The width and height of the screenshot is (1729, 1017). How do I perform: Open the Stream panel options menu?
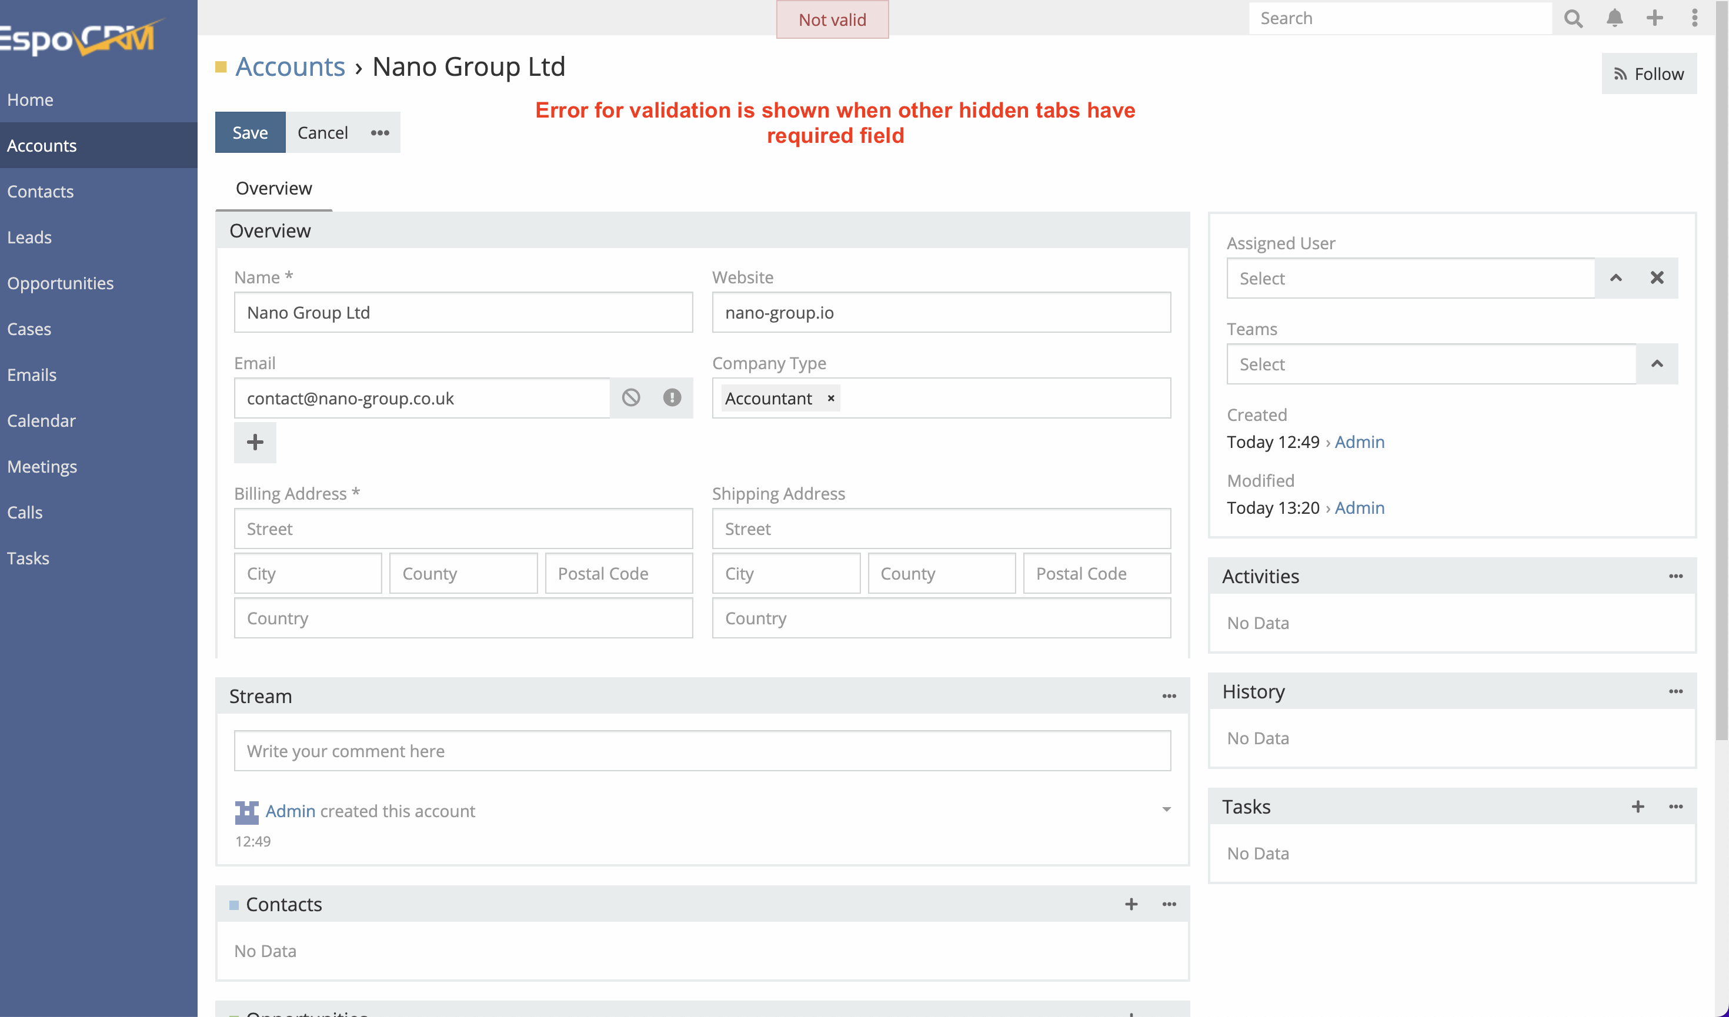1169,695
